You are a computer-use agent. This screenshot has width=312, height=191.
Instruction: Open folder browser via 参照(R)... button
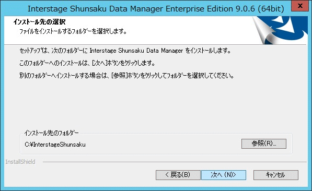[264, 144]
